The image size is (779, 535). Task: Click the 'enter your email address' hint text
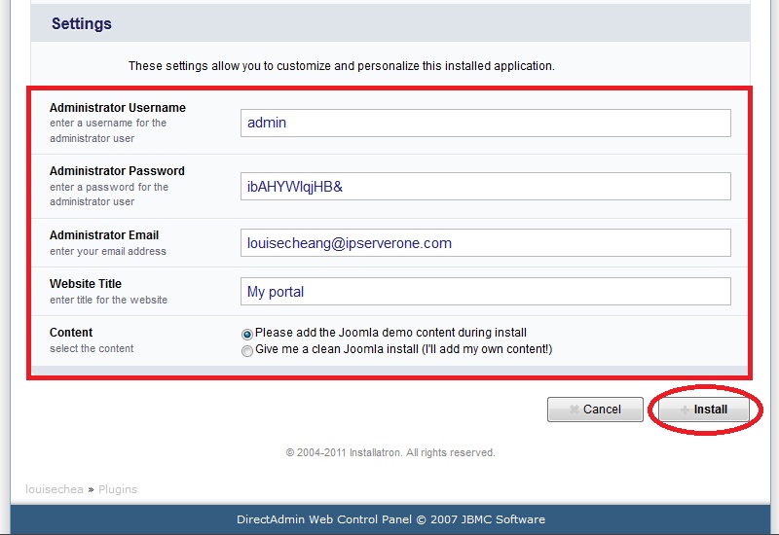point(108,251)
